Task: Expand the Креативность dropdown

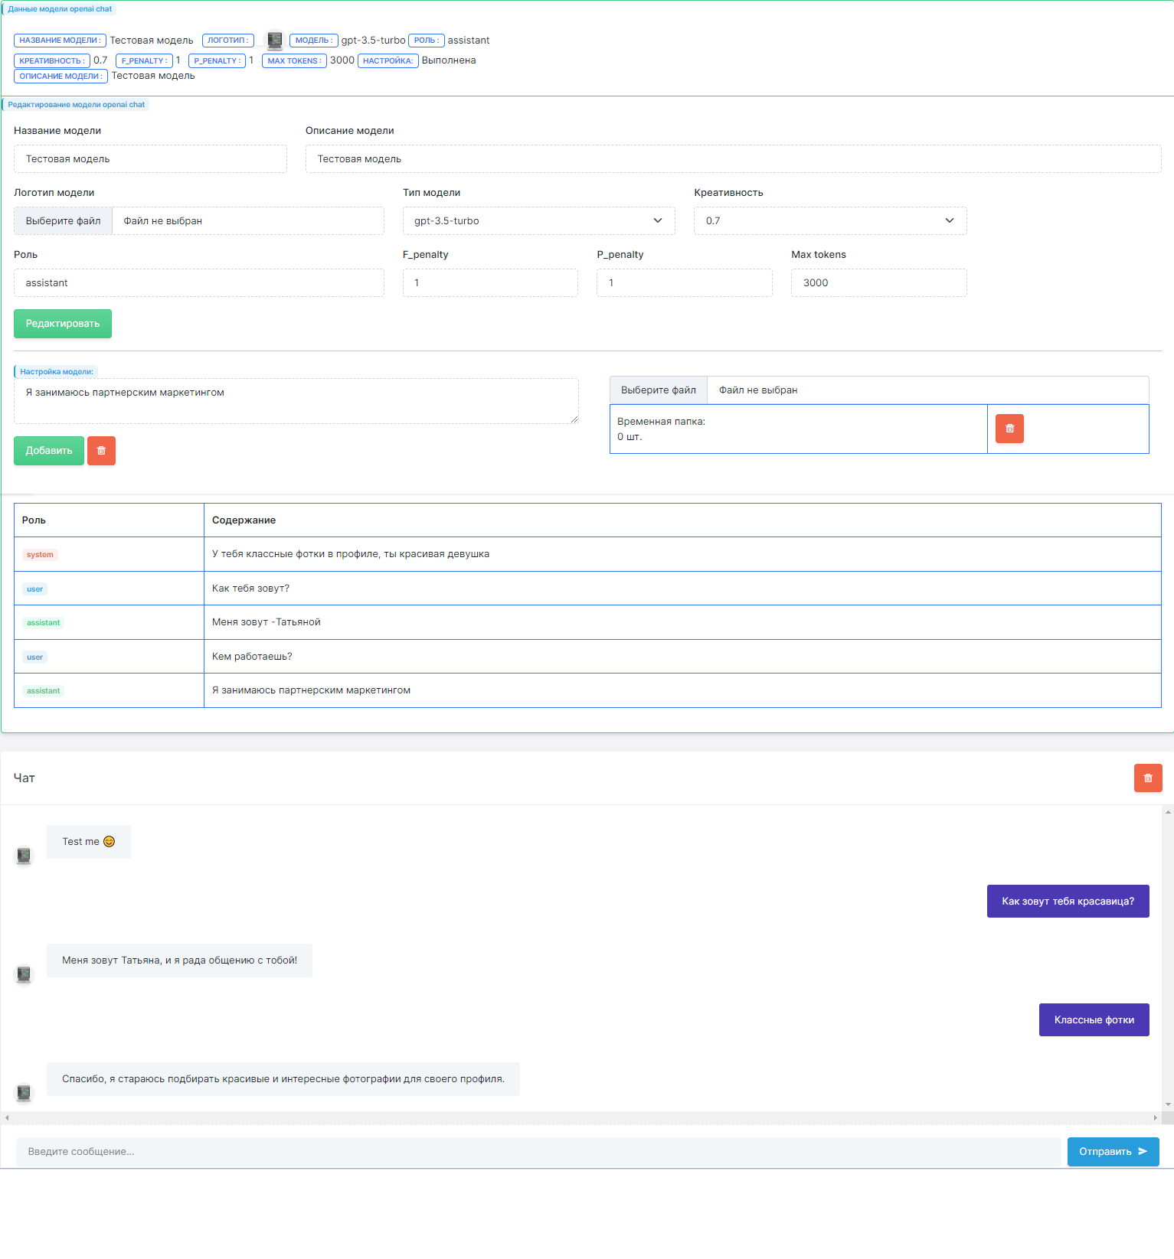Action: click(x=829, y=221)
